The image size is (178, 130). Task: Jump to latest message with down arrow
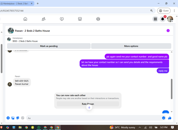(x=89, y=107)
